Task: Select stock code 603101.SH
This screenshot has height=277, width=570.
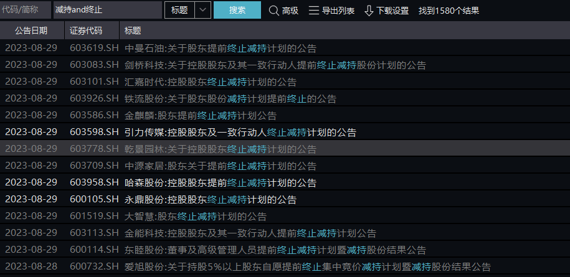Action: (x=94, y=82)
